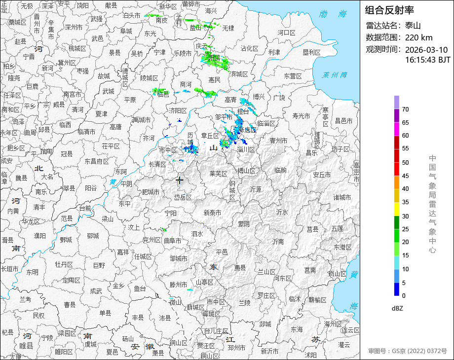This screenshot has height=360, width=454.
Task: Choose the 25–30 dBZ dark green legend band
Action: pos(397,222)
